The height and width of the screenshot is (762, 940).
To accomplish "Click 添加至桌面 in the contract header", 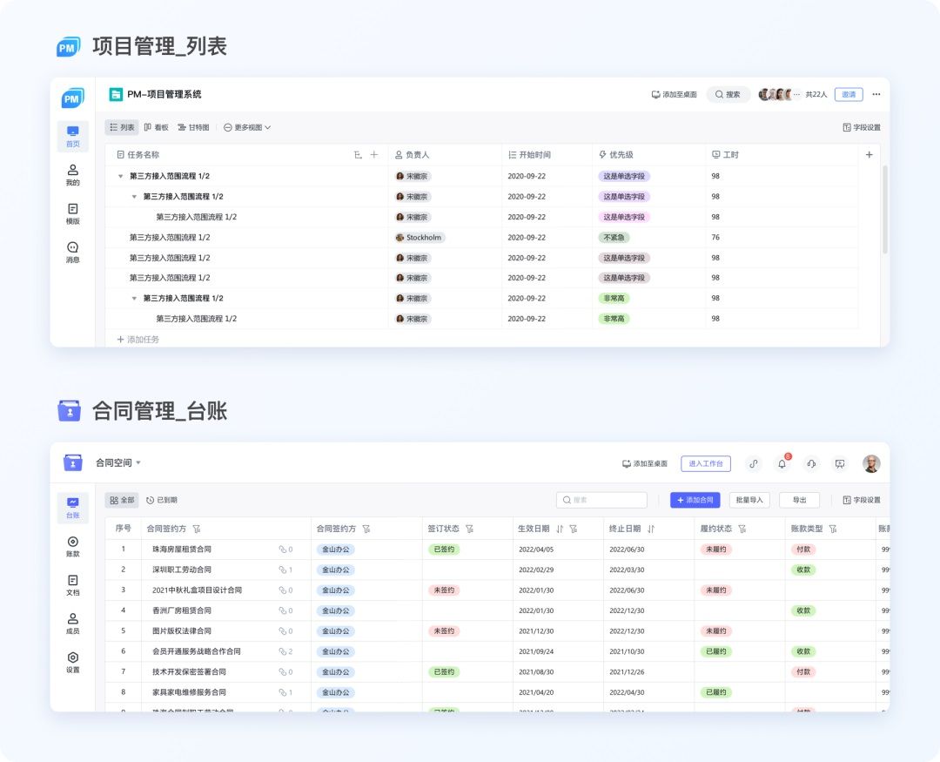I will [644, 464].
